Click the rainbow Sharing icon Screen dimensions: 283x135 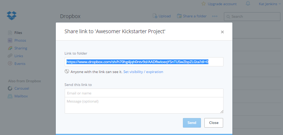[10, 48]
